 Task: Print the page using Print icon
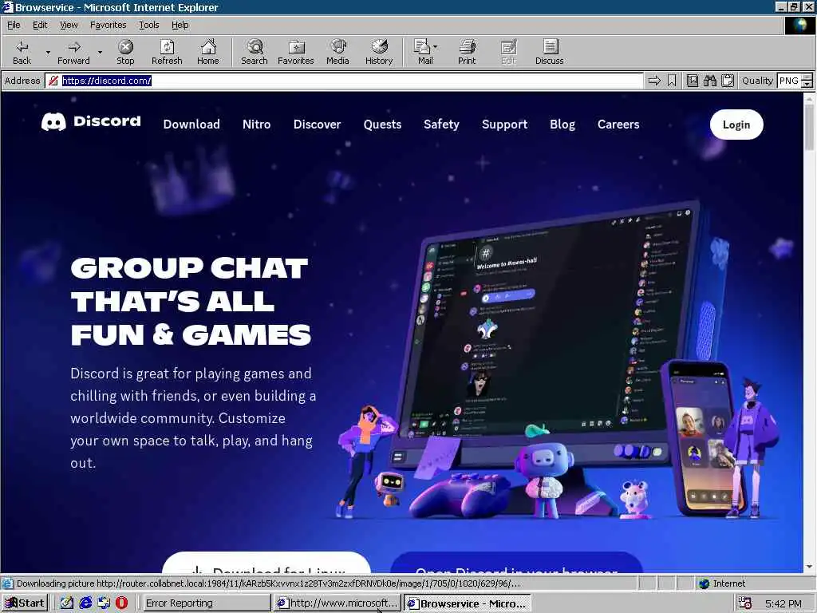point(467,47)
